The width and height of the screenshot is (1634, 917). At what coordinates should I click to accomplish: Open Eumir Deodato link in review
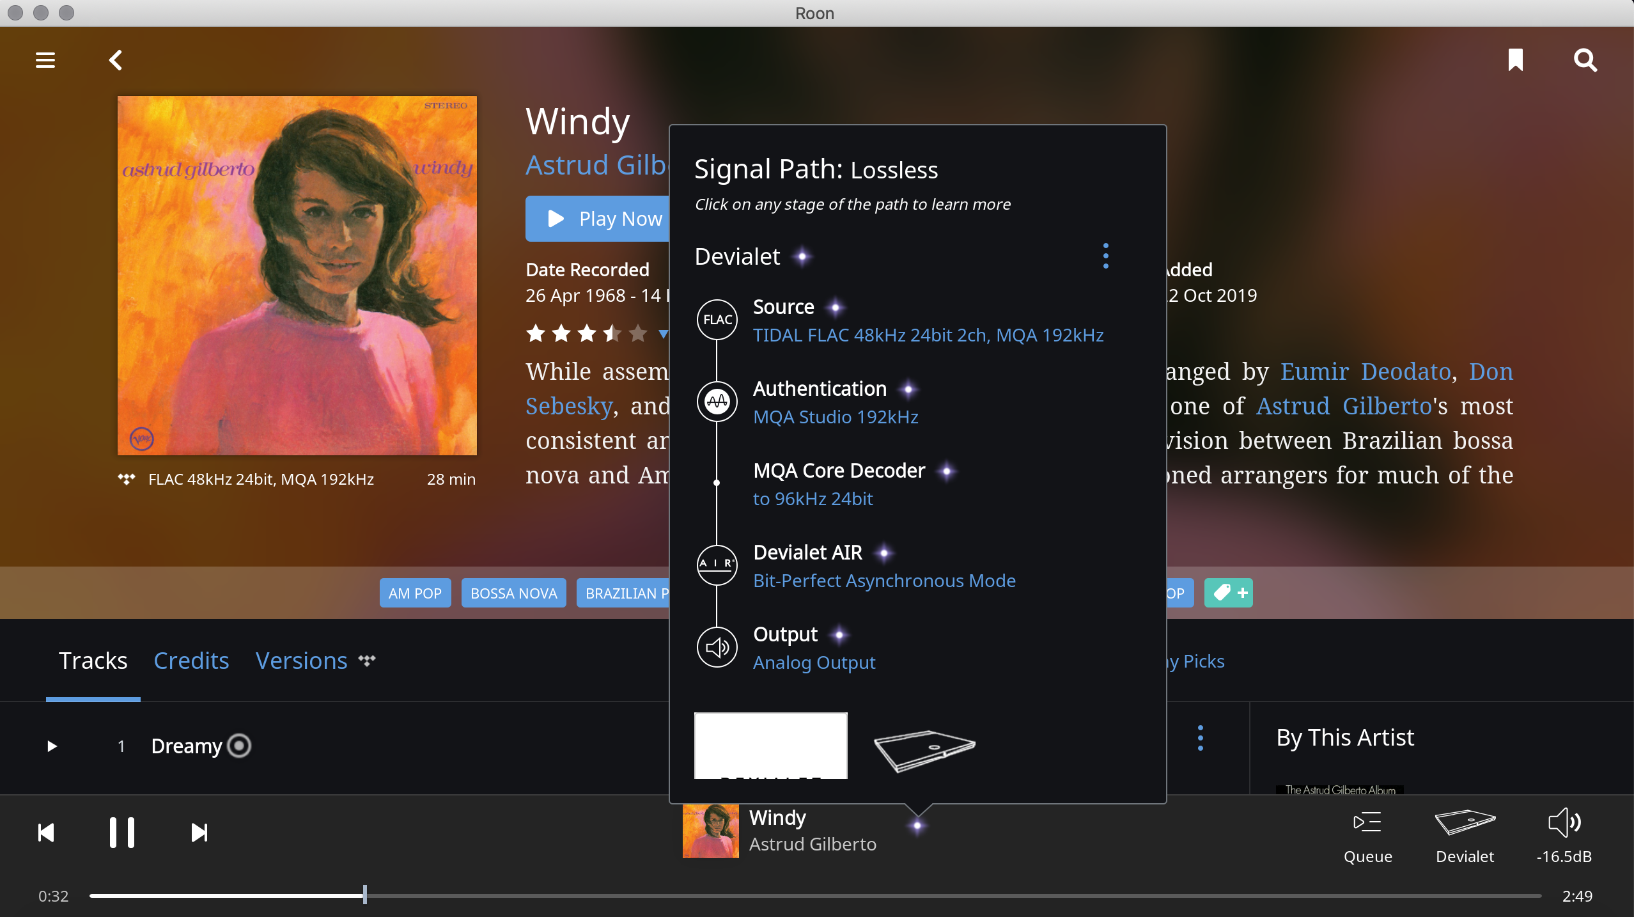pos(1366,372)
